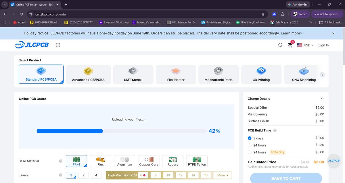Choose 2 layers
The height and width of the screenshot is (183, 345).
pyautogui.click(x=84, y=175)
